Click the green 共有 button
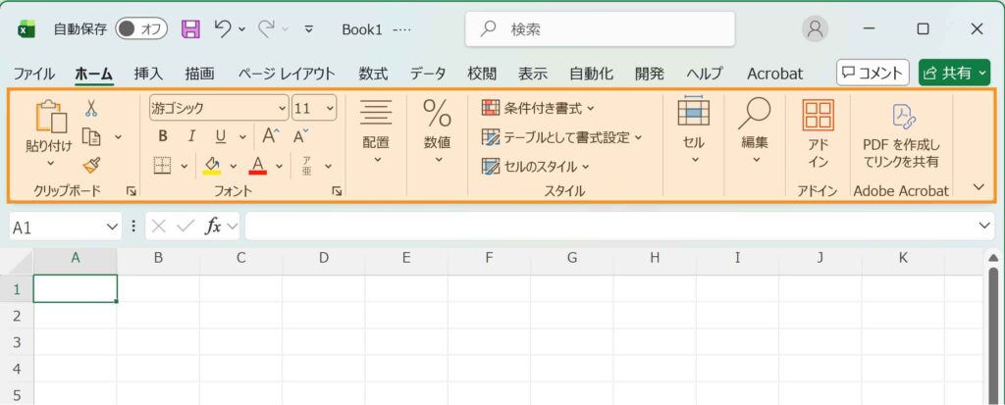1005x405 pixels. pyautogui.click(x=954, y=73)
